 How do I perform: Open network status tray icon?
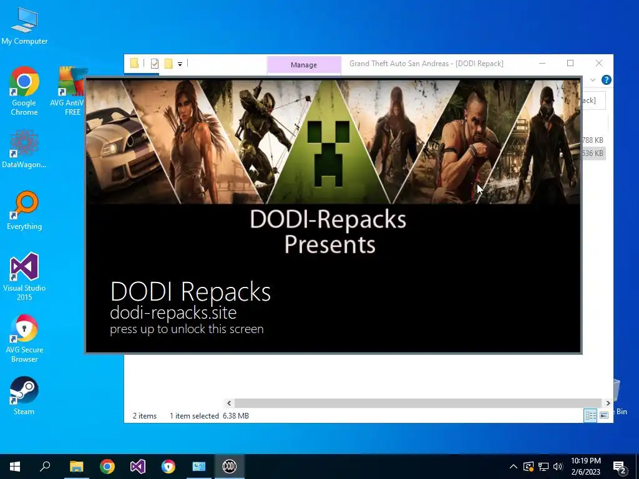tap(544, 467)
